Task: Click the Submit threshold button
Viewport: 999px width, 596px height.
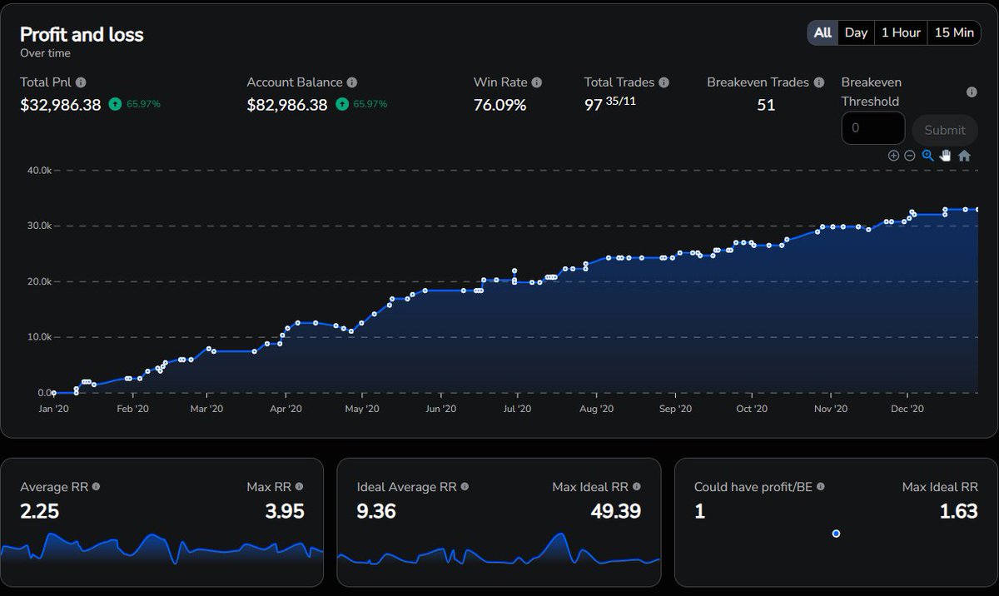Action: pyautogui.click(x=945, y=130)
